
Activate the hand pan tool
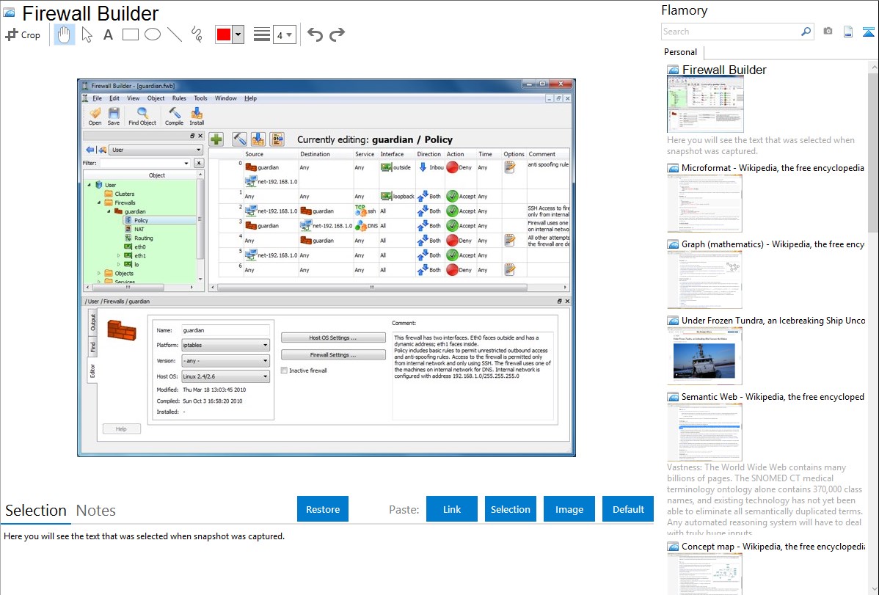click(64, 34)
